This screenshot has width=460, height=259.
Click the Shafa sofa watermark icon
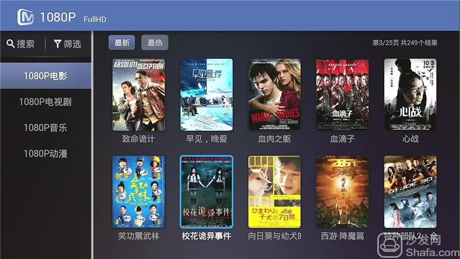coord(390,246)
